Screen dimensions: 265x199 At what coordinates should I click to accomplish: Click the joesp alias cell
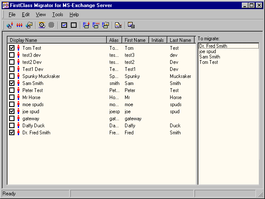pos(115,112)
